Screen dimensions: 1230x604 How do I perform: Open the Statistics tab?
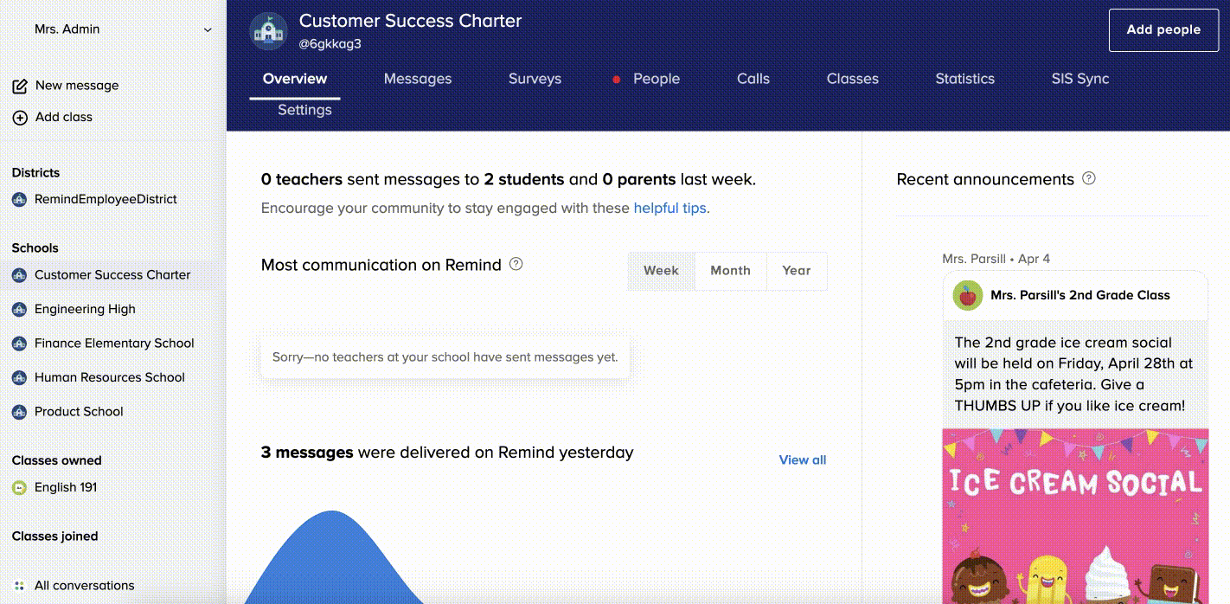tap(964, 79)
